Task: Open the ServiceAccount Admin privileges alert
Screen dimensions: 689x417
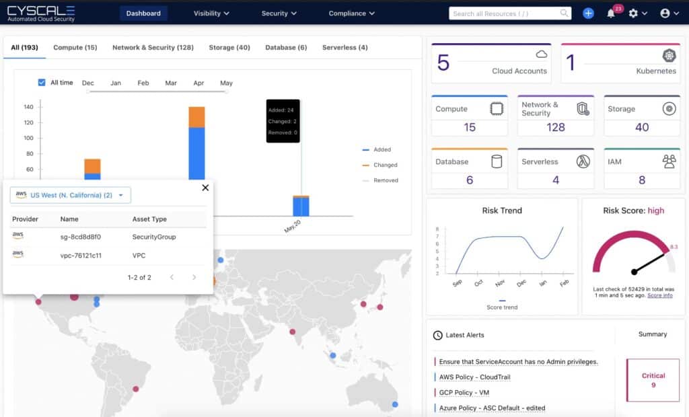Action: tap(519, 362)
